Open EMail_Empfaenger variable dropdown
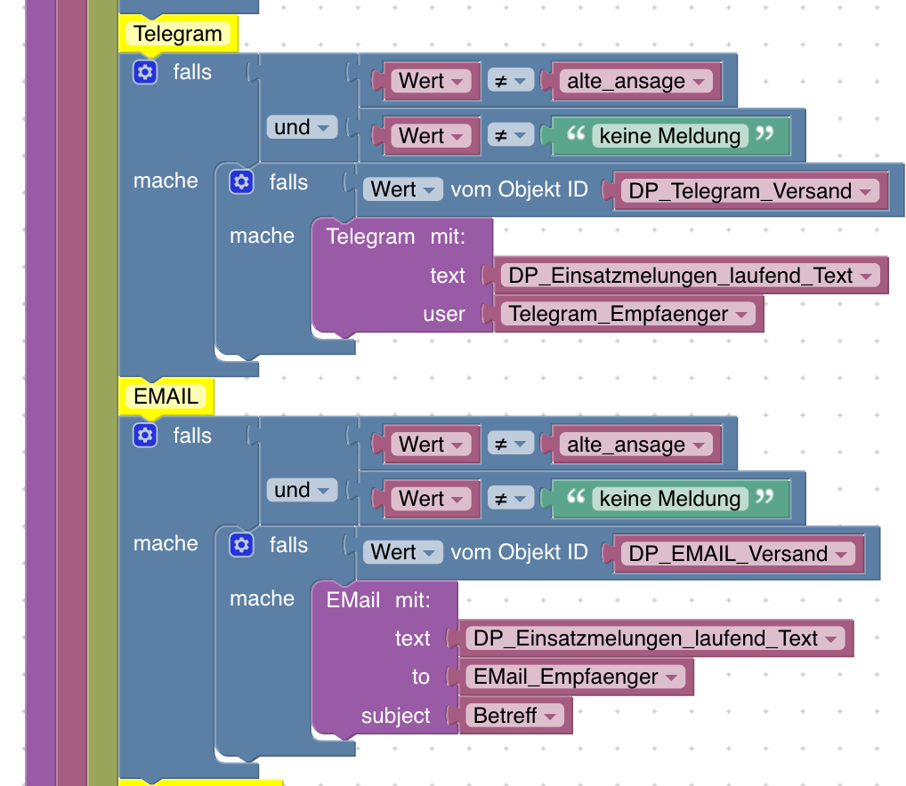The width and height of the screenshot is (906, 786). click(576, 677)
